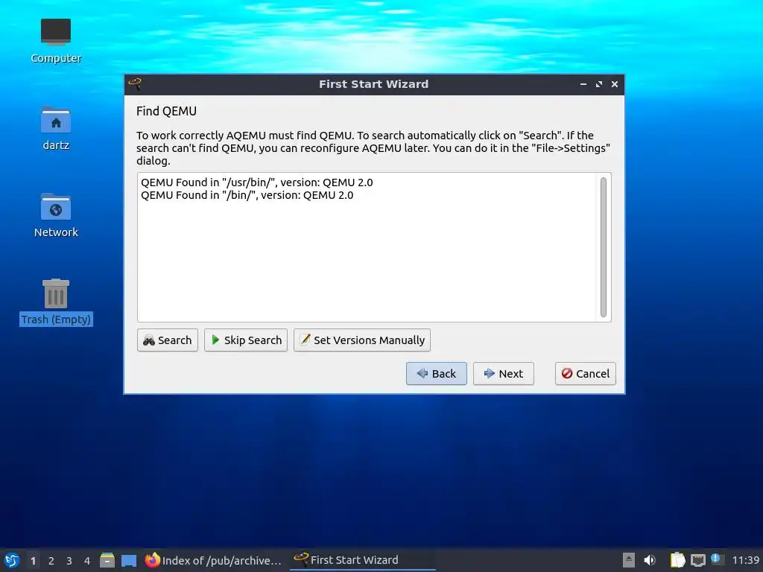The height and width of the screenshot is (572, 763).
Task: Open the Network desktop icon
Action: pos(56,215)
